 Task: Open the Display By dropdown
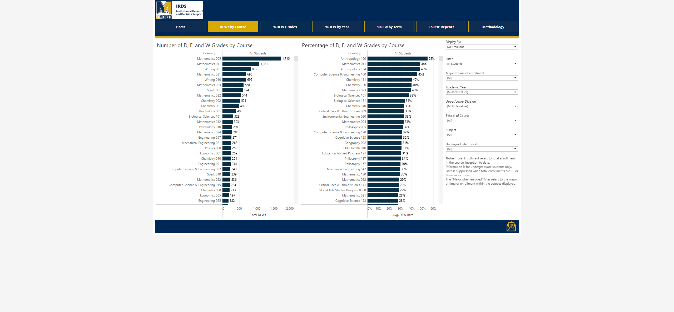tap(482, 47)
